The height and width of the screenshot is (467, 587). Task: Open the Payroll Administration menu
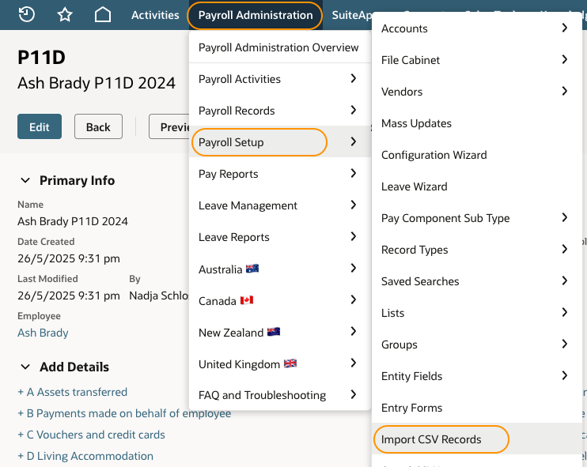click(x=256, y=15)
